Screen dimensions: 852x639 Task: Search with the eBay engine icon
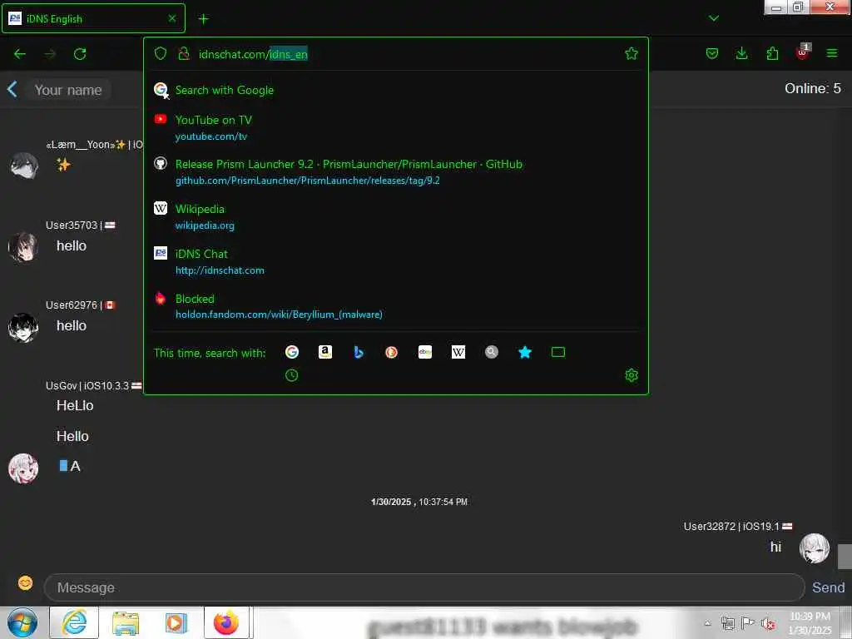click(x=425, y=352)
